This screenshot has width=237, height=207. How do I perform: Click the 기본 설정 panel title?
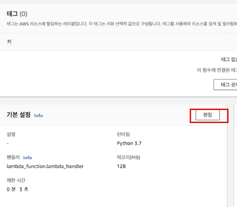(19, 115)
